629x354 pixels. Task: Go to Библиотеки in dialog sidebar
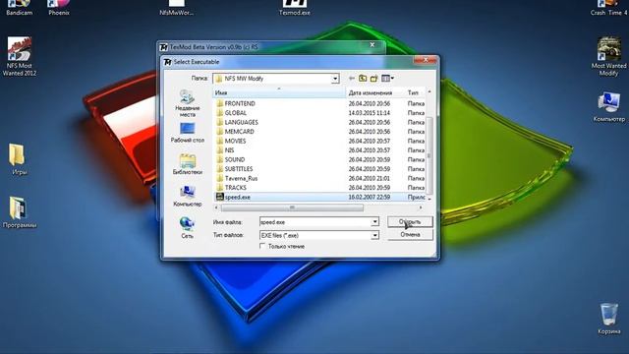[x=188, y=164]
